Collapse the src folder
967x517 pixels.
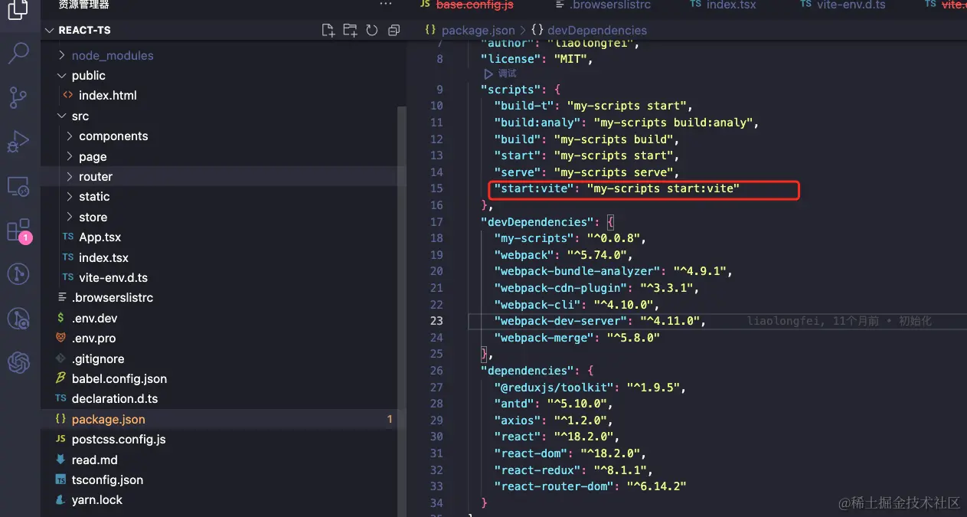point(63,116)
